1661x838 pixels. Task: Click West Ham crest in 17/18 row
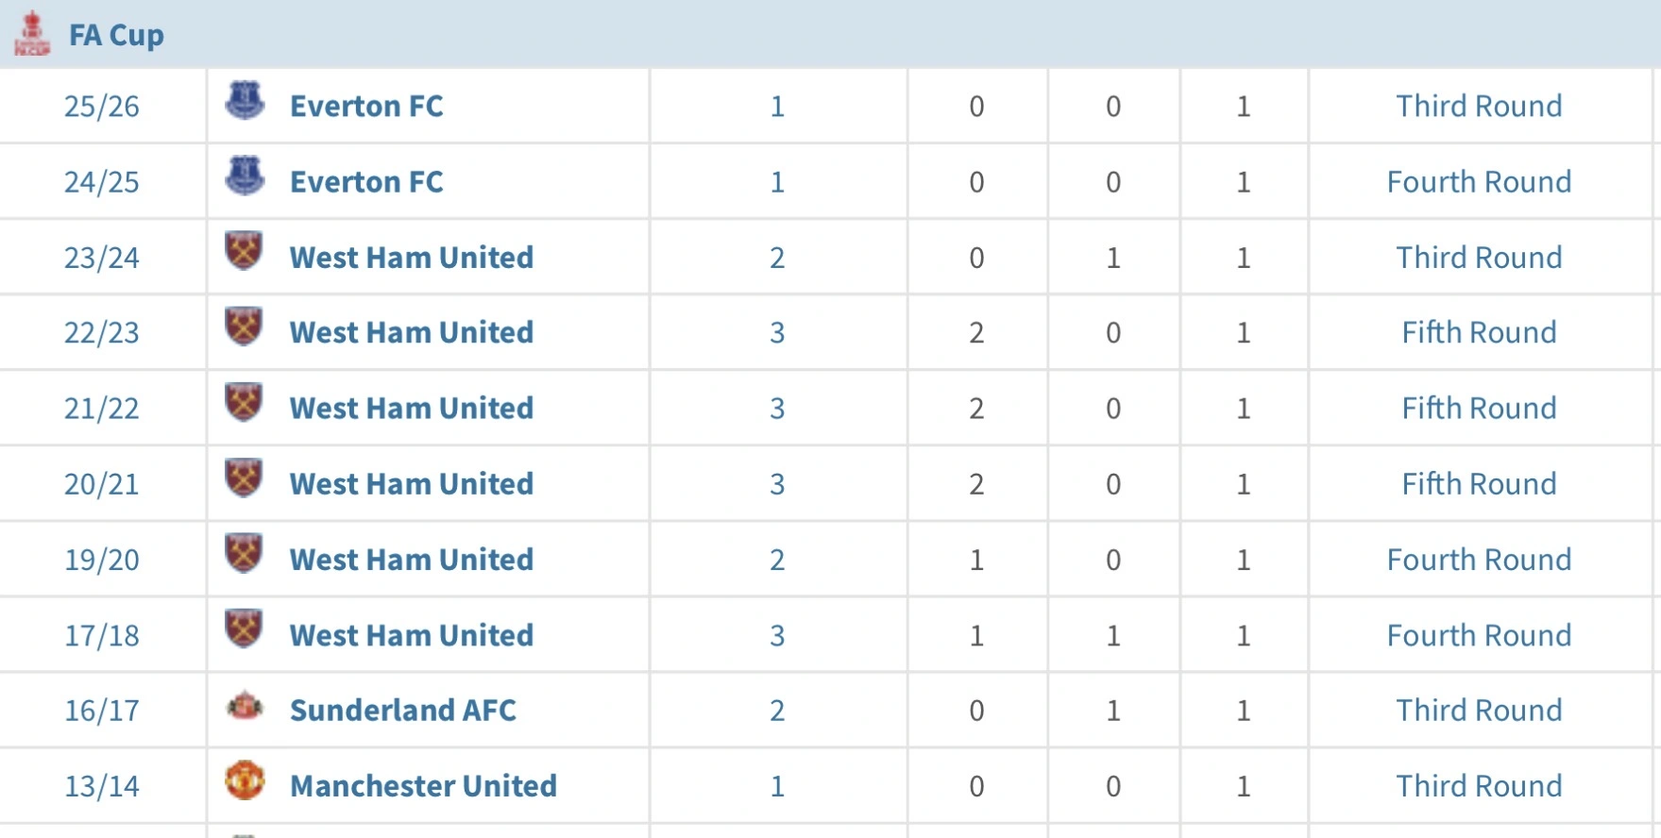(x=244, y=628)
